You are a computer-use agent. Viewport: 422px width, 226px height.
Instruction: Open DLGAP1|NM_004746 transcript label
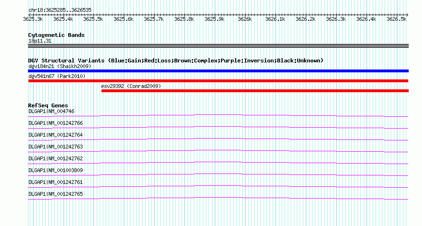[51, 111]
